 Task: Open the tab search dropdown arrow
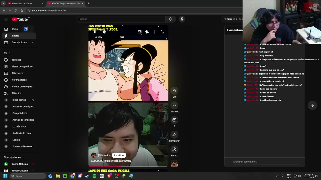tap(3, 3)
